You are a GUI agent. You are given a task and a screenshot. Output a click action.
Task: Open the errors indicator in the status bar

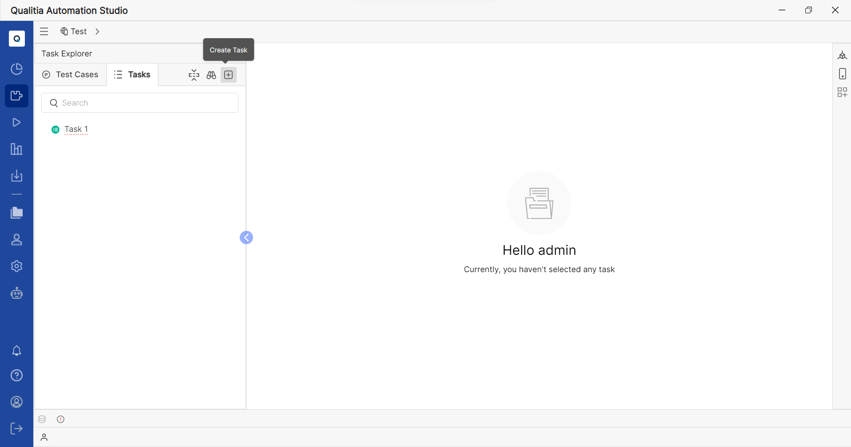[x=60, y=419]
